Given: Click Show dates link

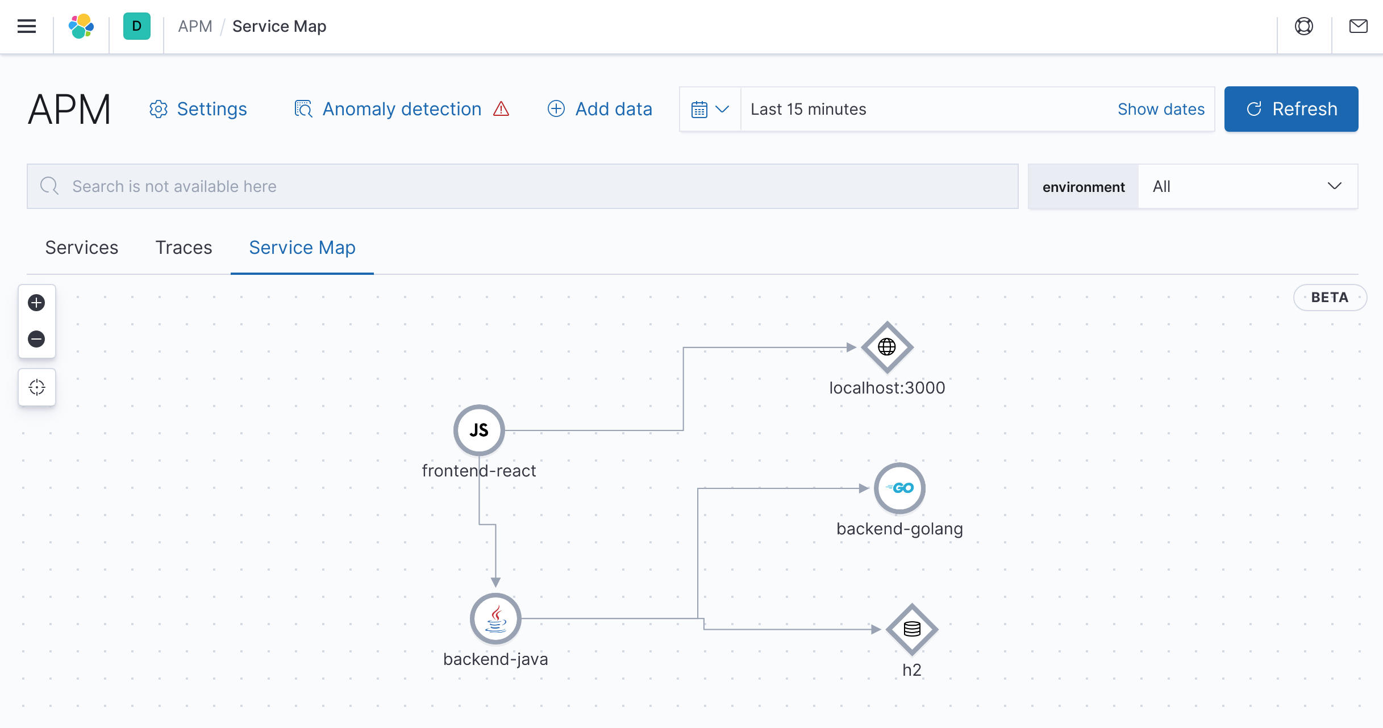Looking at the screenshot, I should pos(1161,109).
